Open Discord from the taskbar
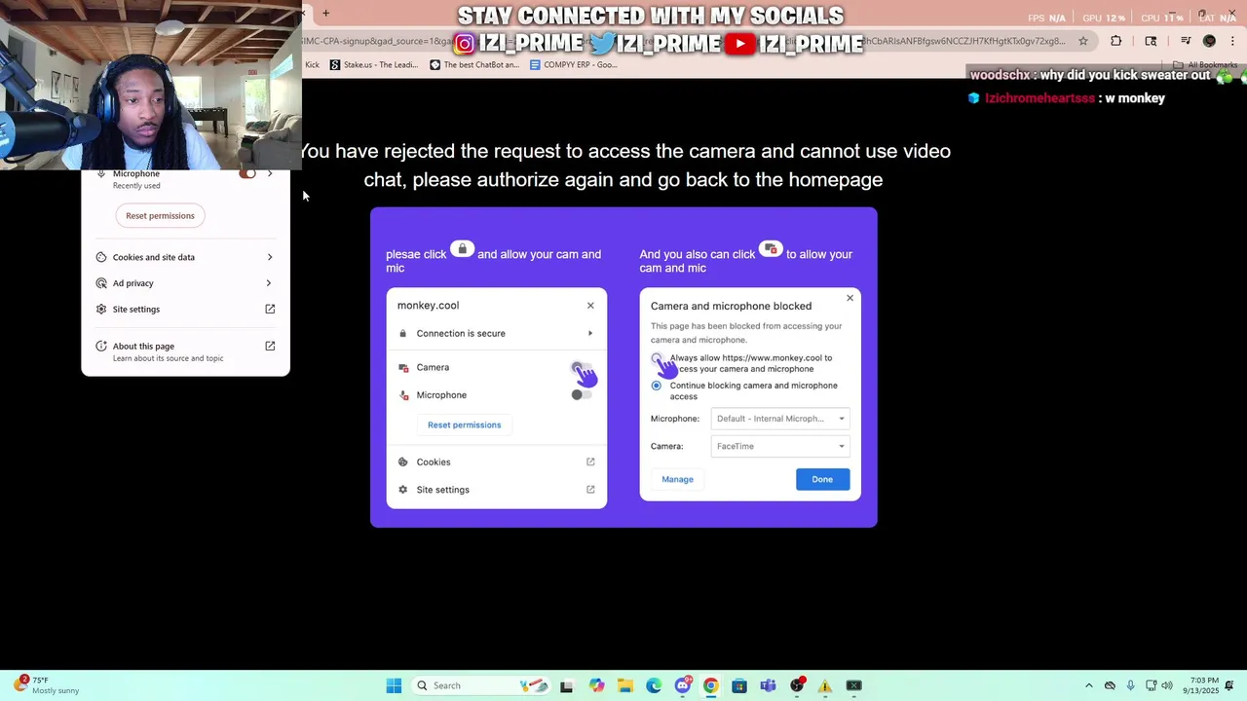This screenshot has height=701, width=1247. 682,685
